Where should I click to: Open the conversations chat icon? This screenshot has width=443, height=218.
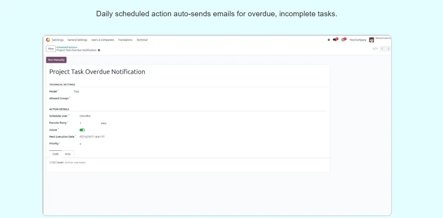click(335, 40)
